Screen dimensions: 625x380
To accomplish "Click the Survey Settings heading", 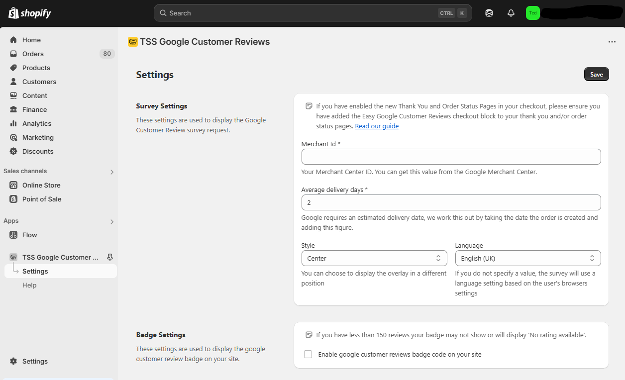I will point(162,106).
